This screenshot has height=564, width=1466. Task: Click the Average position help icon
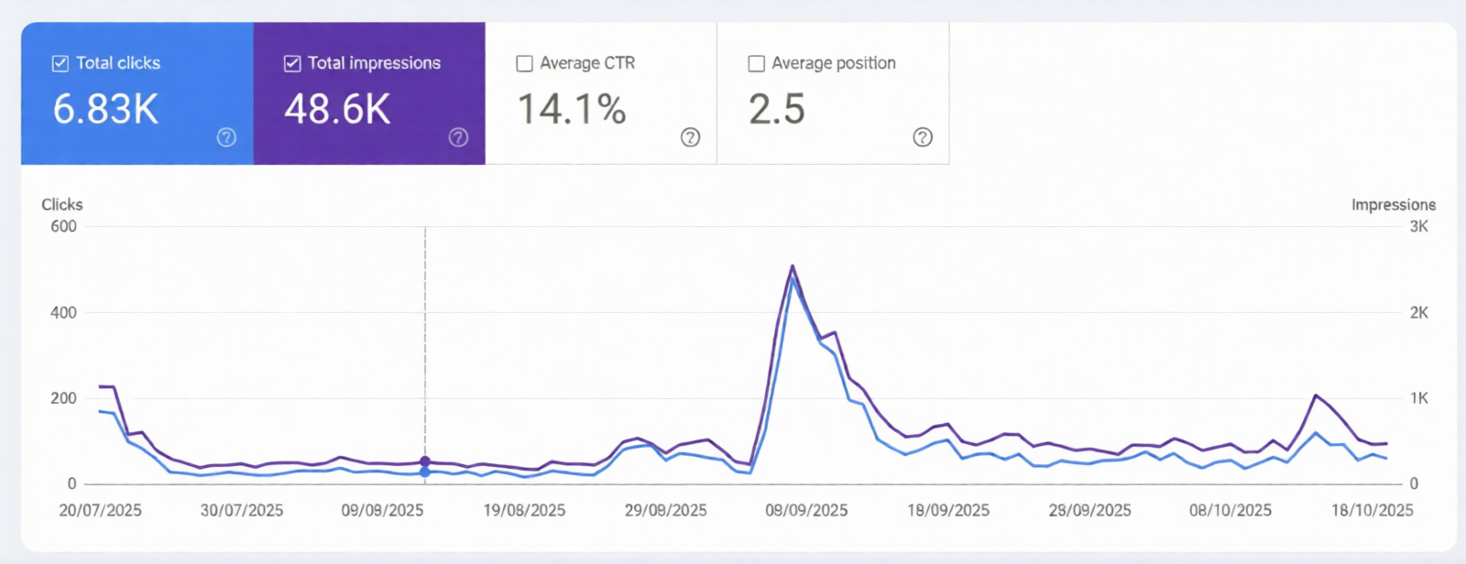pos(923,137)
